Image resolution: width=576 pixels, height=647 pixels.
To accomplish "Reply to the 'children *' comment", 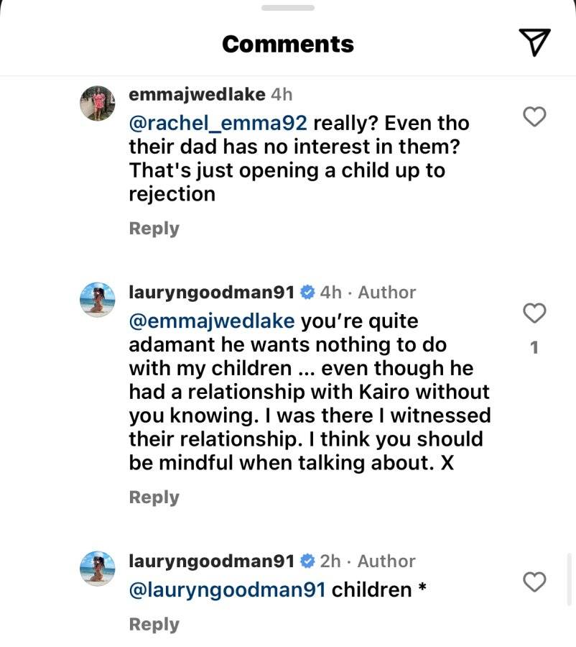I will click(154, 625).
